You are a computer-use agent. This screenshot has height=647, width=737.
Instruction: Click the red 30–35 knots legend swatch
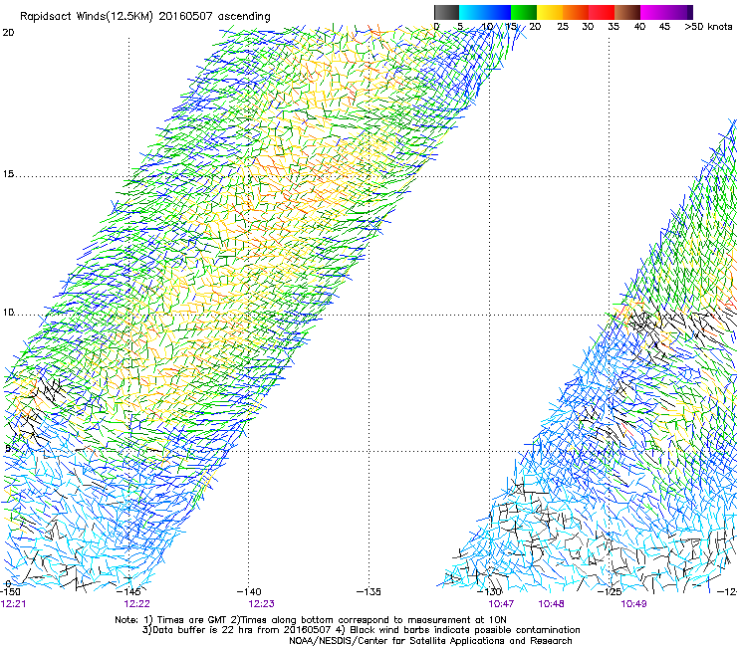coord(602,12)
